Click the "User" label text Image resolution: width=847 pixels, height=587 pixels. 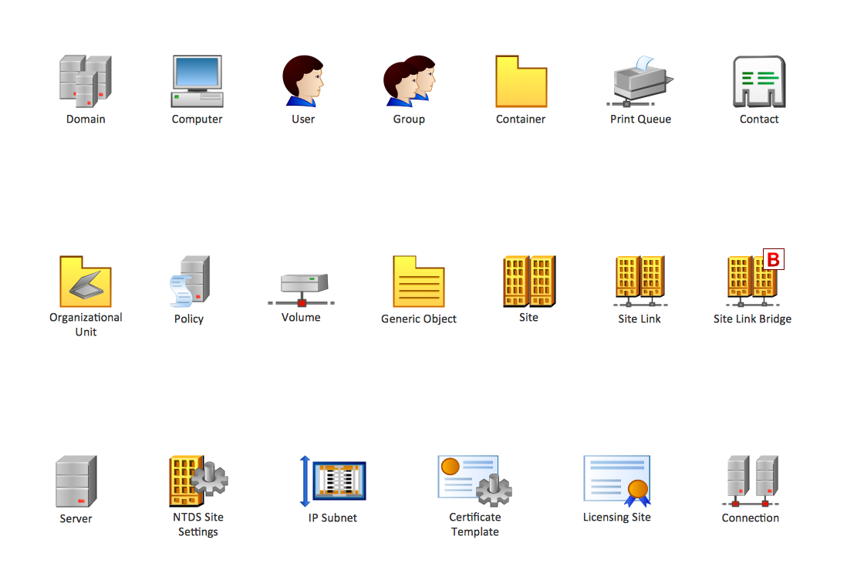[303, 120]
